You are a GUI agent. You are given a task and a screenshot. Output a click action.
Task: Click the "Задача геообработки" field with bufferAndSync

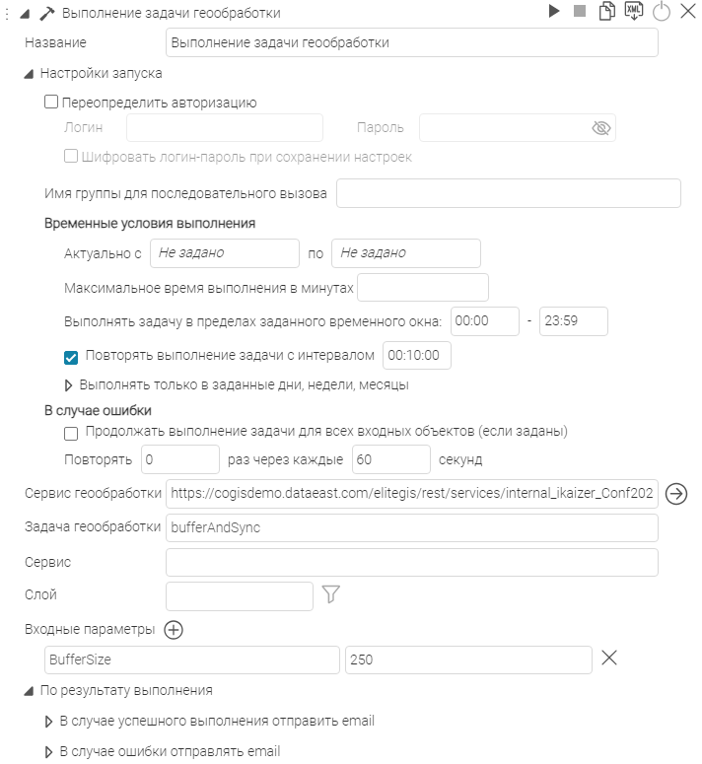pos(411,527)
